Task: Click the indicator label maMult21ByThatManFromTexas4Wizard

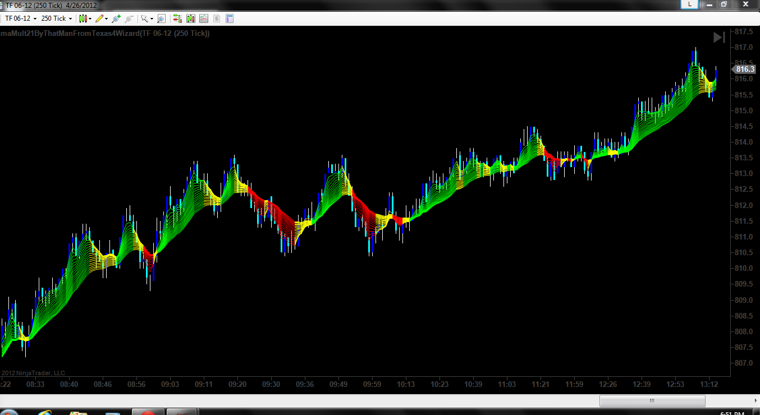Action: point(104,34)
